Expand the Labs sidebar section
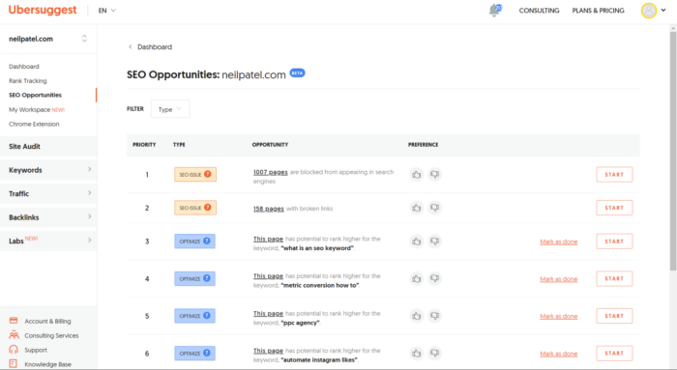 click(x=48, y=241)
